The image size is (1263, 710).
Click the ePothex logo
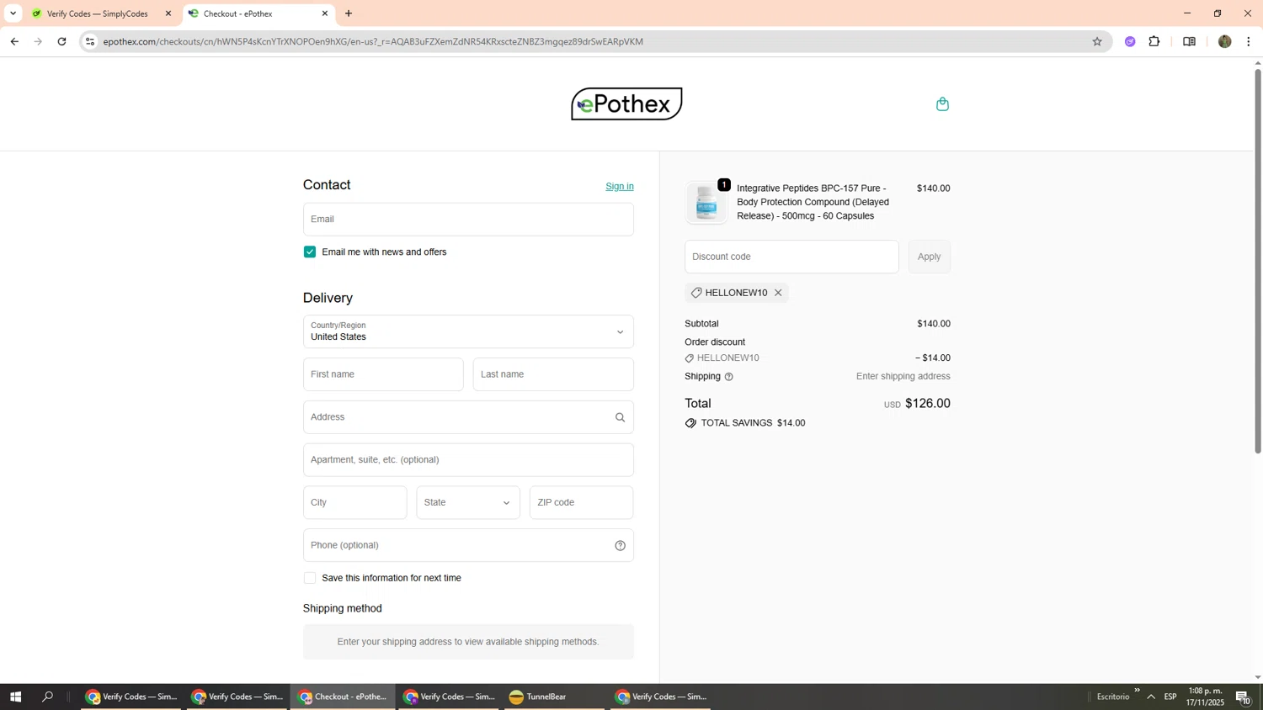[x=626, y=104]
